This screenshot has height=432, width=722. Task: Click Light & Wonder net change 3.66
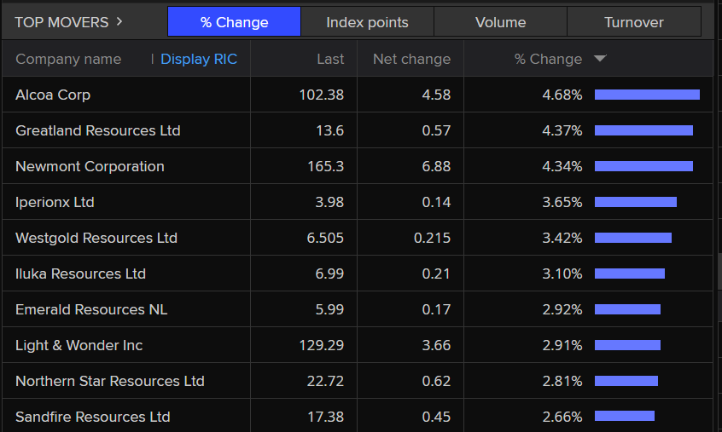pos(436,345)
